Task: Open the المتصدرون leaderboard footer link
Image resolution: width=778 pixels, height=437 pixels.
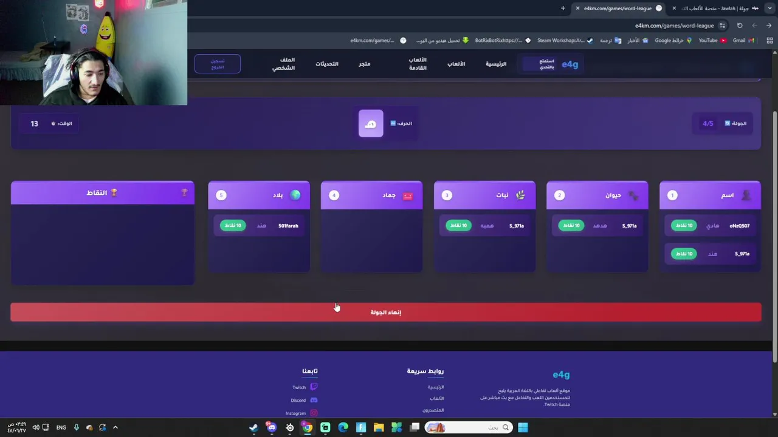Action: (433, 410)
